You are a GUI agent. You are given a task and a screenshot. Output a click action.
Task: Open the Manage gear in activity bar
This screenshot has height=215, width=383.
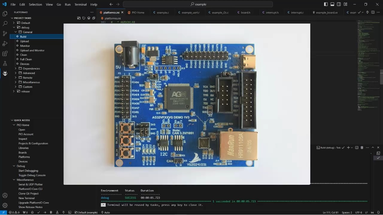(x=5, y=205)
